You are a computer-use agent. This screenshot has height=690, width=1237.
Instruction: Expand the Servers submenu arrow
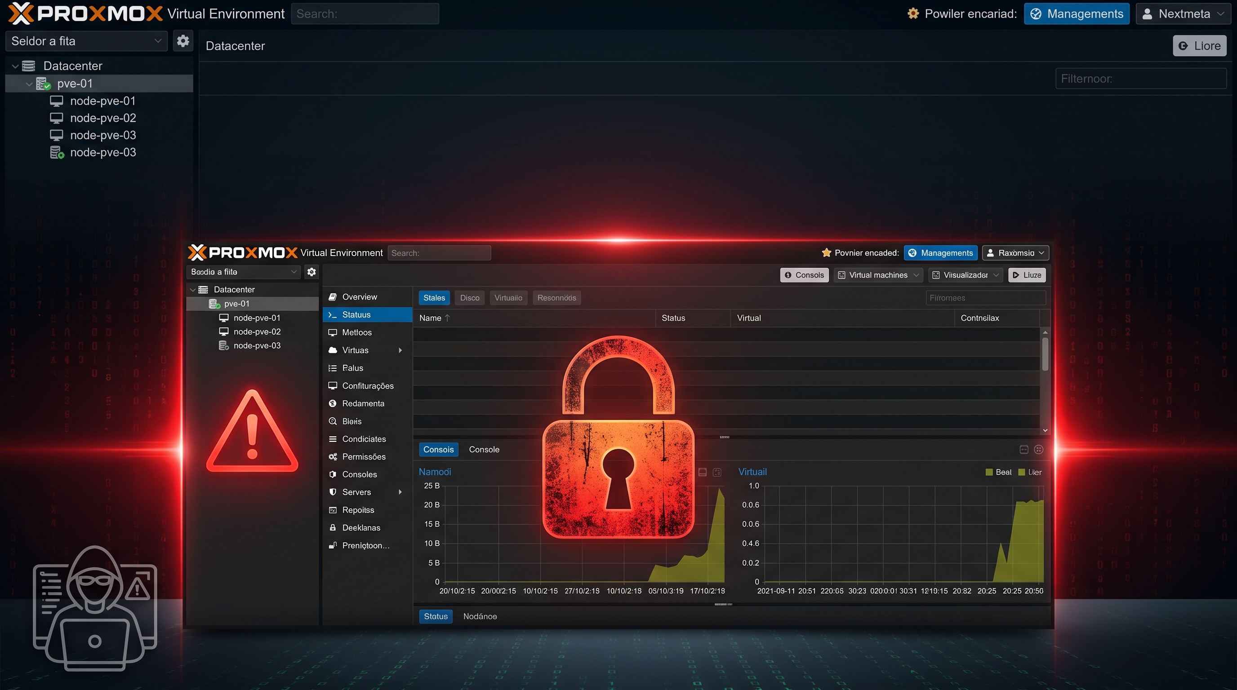pyautogui.click(x=400, y=492)
